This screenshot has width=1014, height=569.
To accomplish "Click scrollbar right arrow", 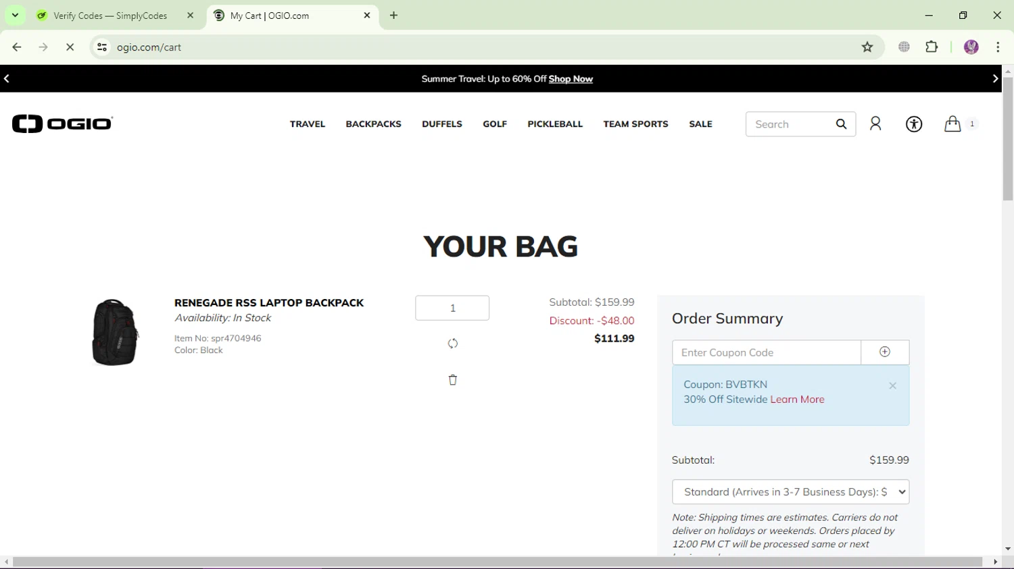I will tap(995, 562).
